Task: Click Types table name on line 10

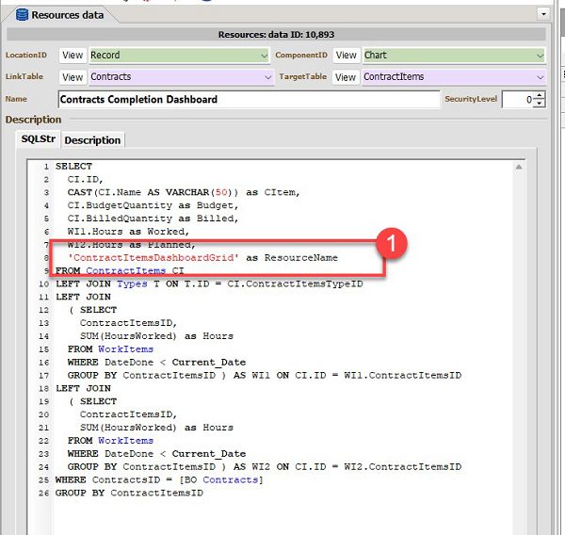Action: (x=132, y=284)
